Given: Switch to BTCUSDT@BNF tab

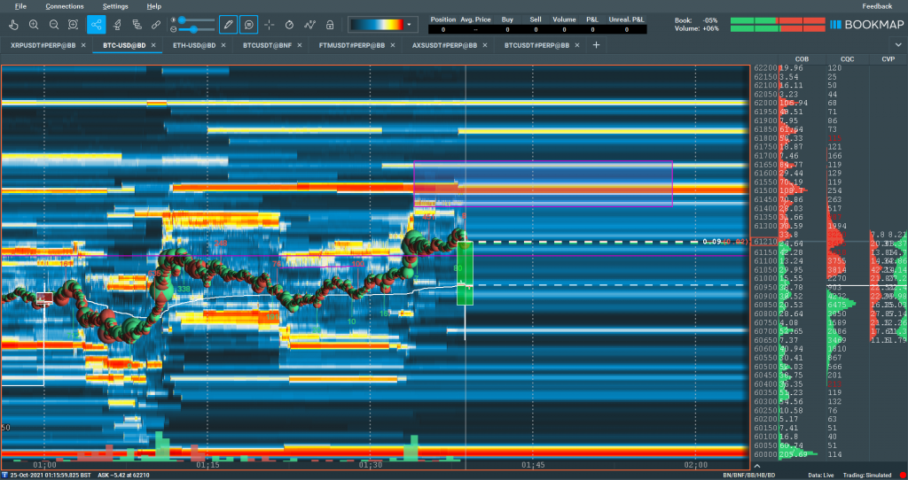Looking at the screenshot, I should point(267,45).
